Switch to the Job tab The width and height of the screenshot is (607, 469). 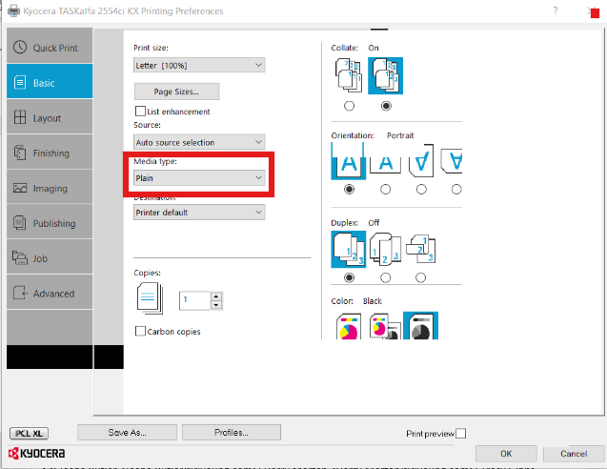pos(50,257)
